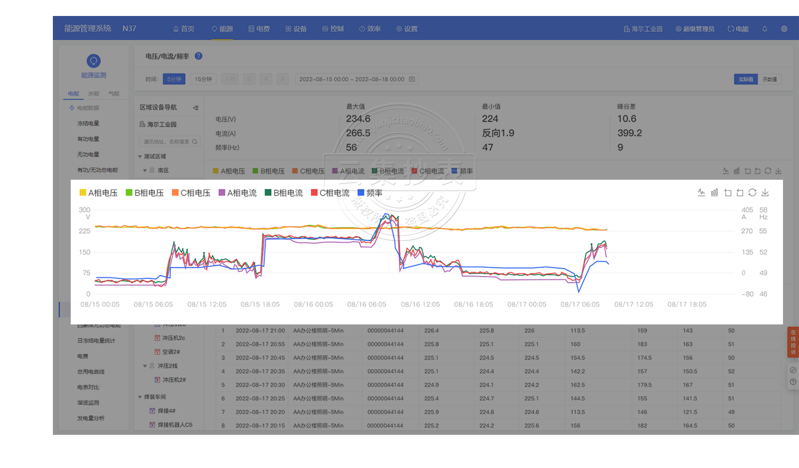Toggle 频率 series in chart legend
The width and height of the screenshot is (799, 468).
pos(369,193)
